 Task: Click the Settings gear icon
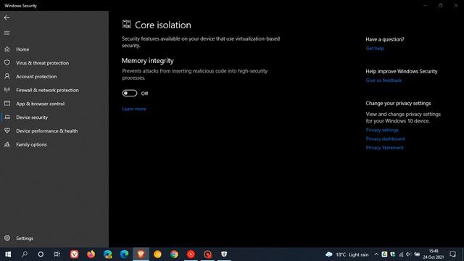coord(7,238)
